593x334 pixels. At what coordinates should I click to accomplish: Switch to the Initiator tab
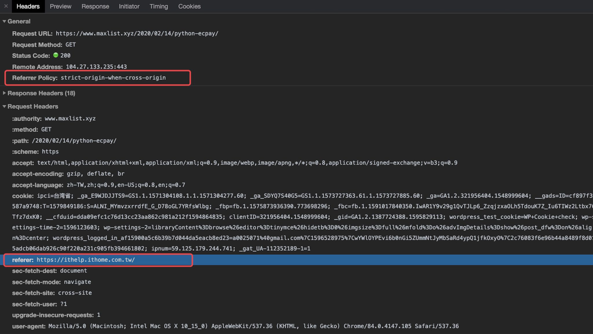pos(129,6)
